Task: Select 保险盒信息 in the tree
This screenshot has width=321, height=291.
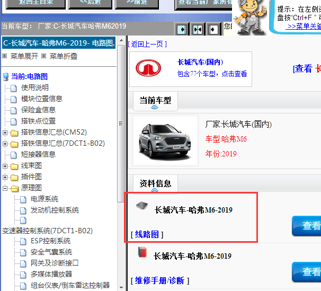Action: 38,110
